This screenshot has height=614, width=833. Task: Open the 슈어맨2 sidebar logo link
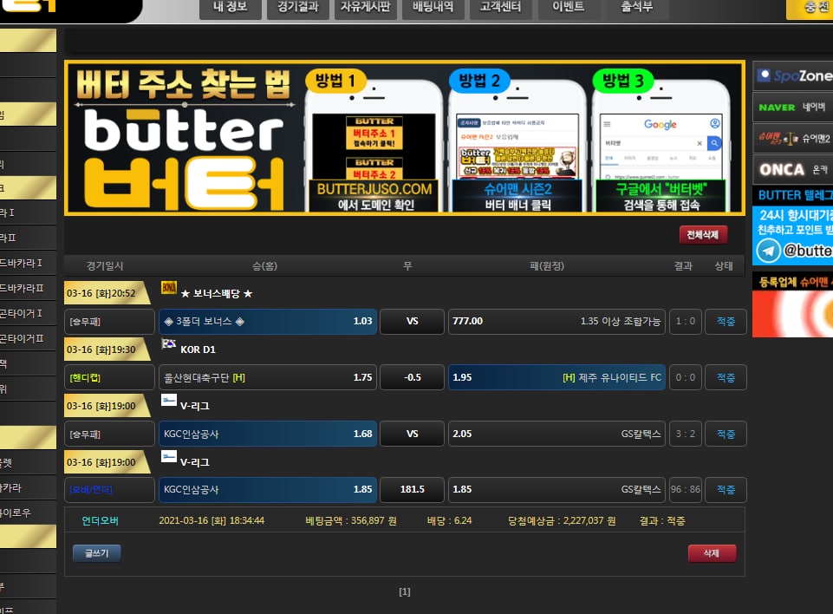(x=792, y=138)
